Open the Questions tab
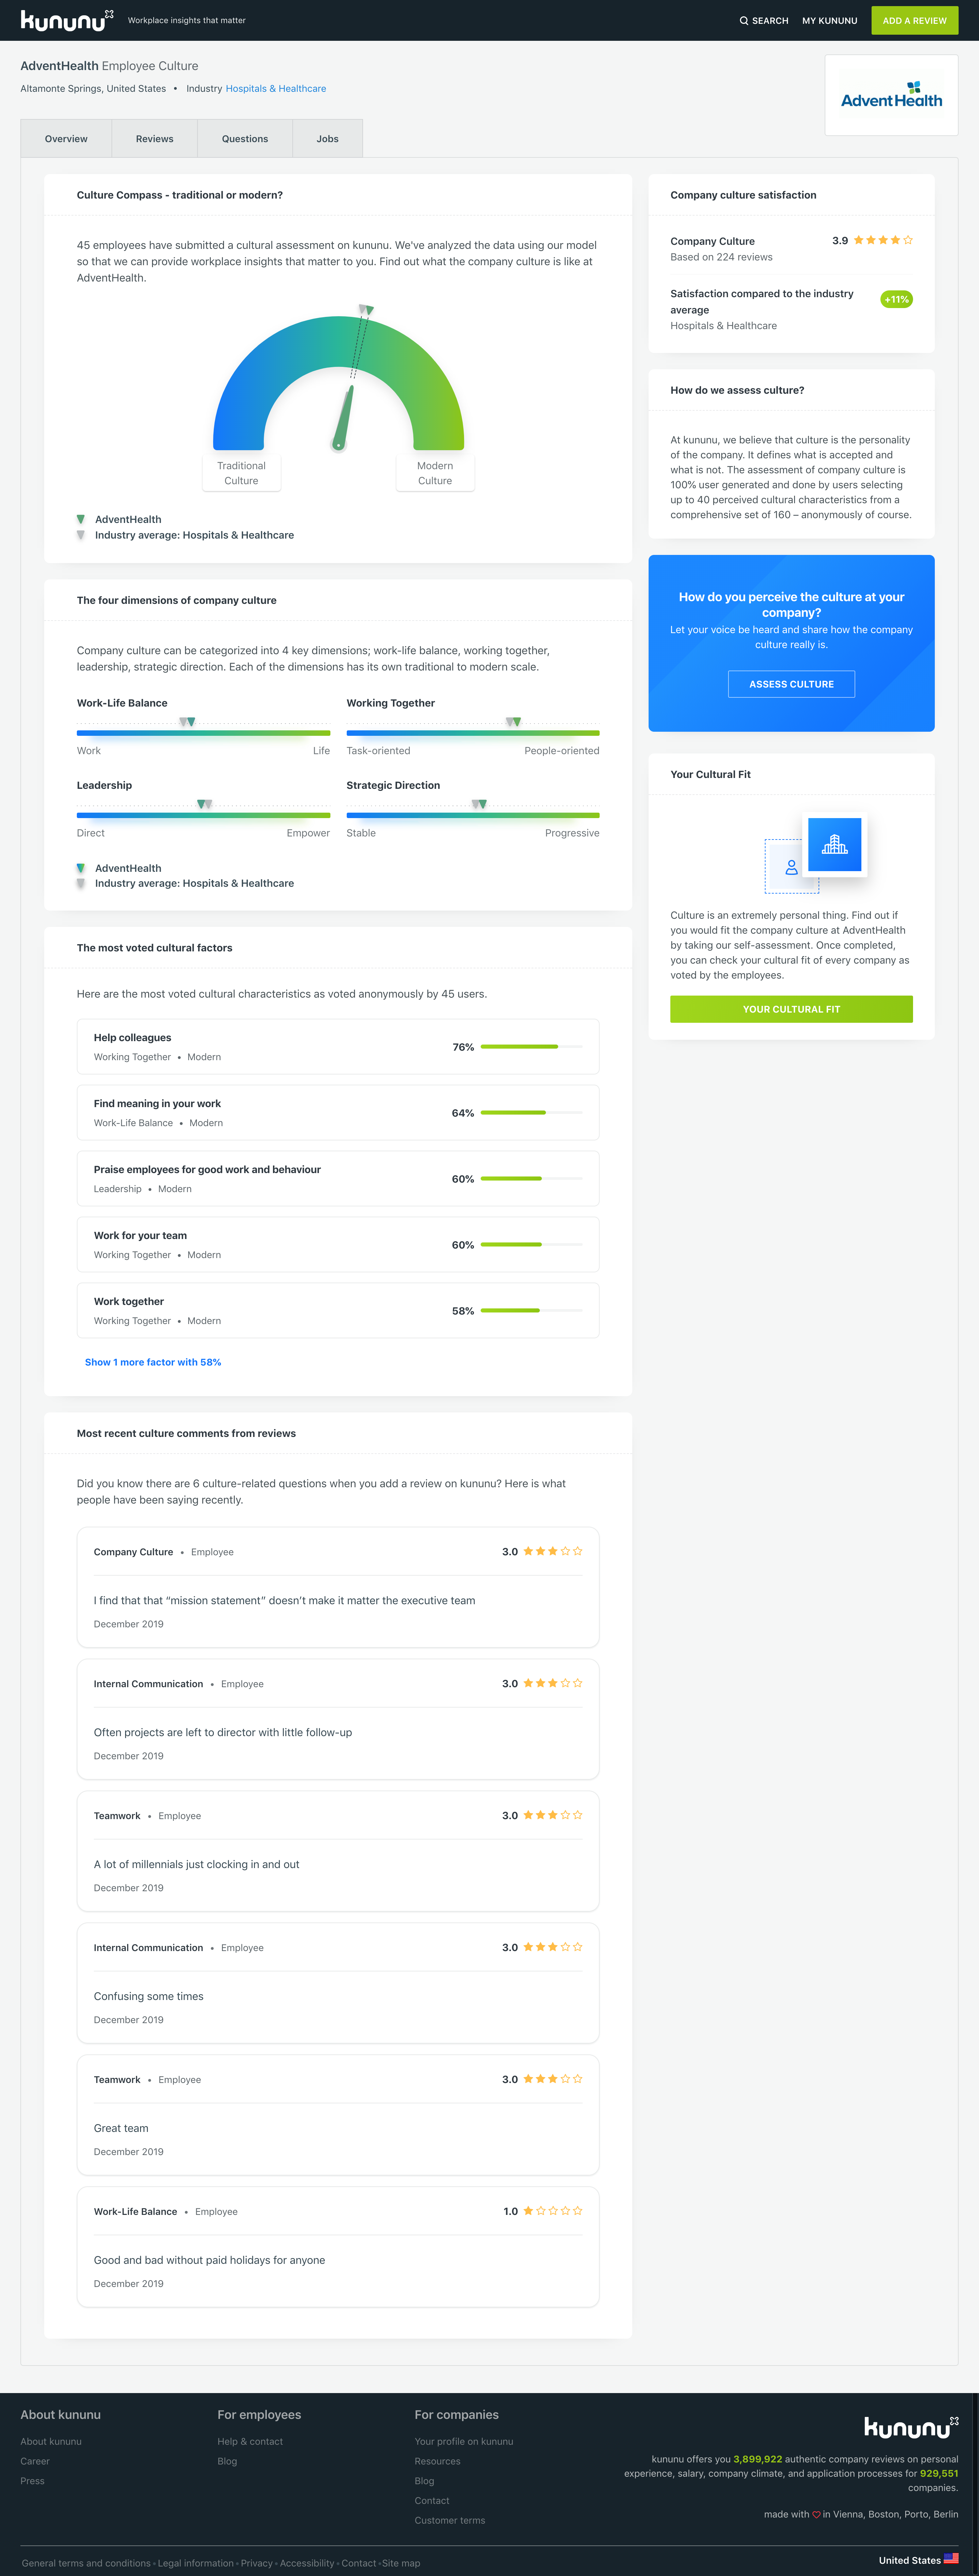979x2576 pixels. 245,139
